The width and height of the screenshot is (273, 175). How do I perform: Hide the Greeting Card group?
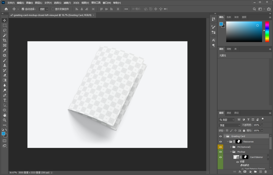(x=220, y=136)
